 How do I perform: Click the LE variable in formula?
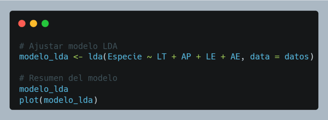[210, 57]
